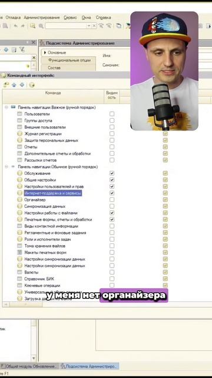
Task: Switch to Подсистема Администрирование window tab
Action: tap(89, 366)
